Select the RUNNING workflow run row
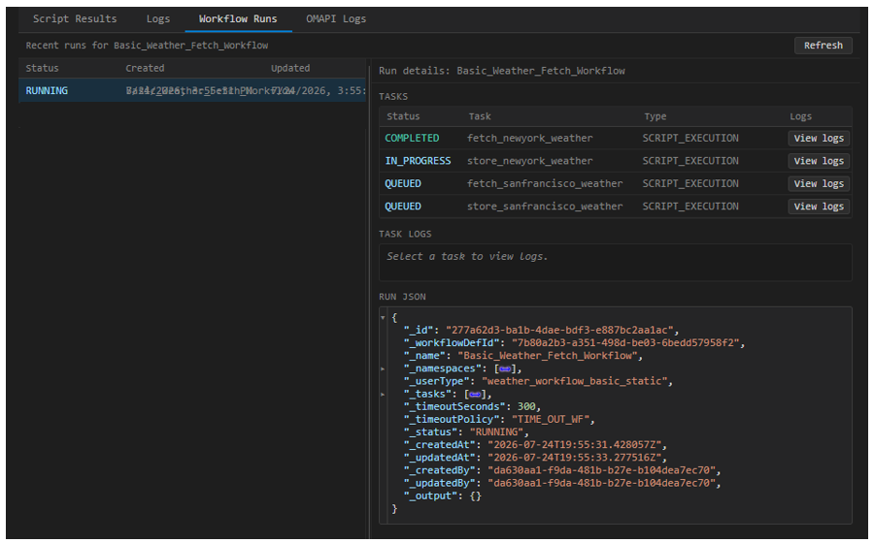 [x=192, y=91]
